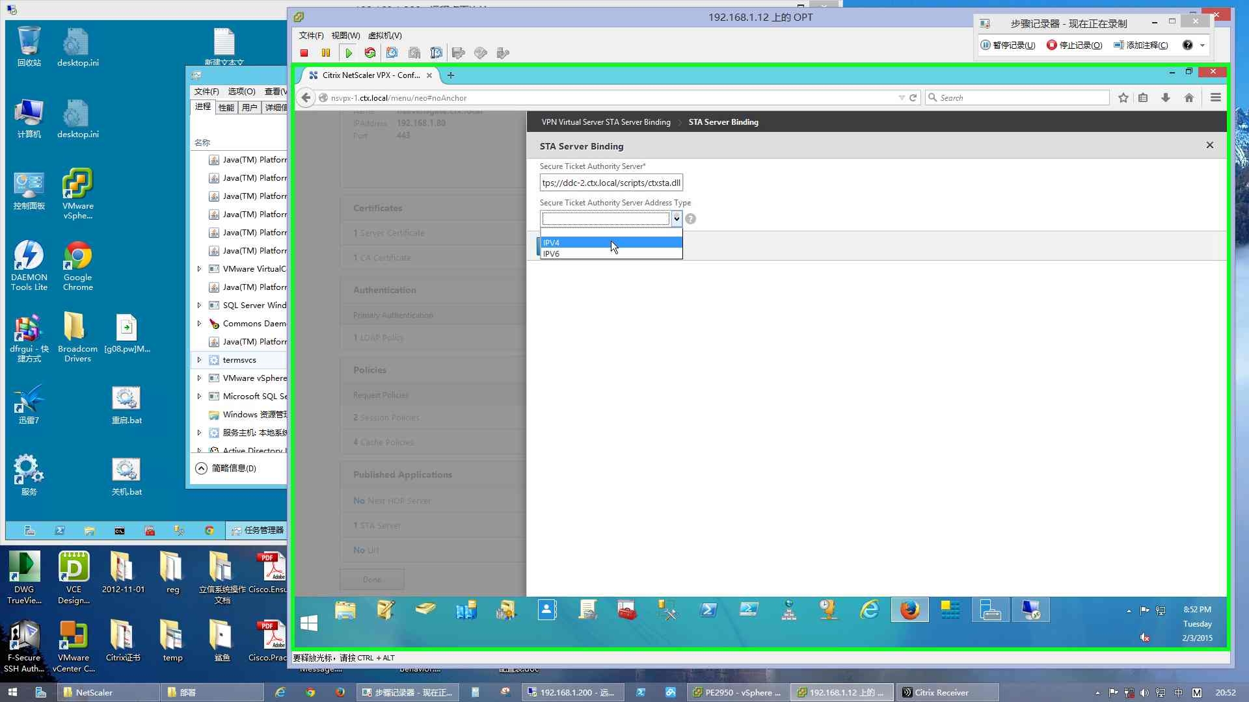This screenshot has height=702, width=1249.
Task: Open 控制面板 desktop icon
Action: point(29,190)
